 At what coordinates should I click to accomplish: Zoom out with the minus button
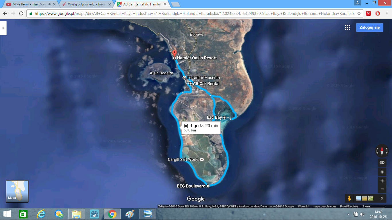pos(382,189)
